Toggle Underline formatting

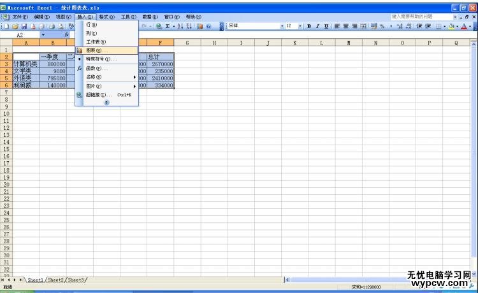tap(326, 26)
